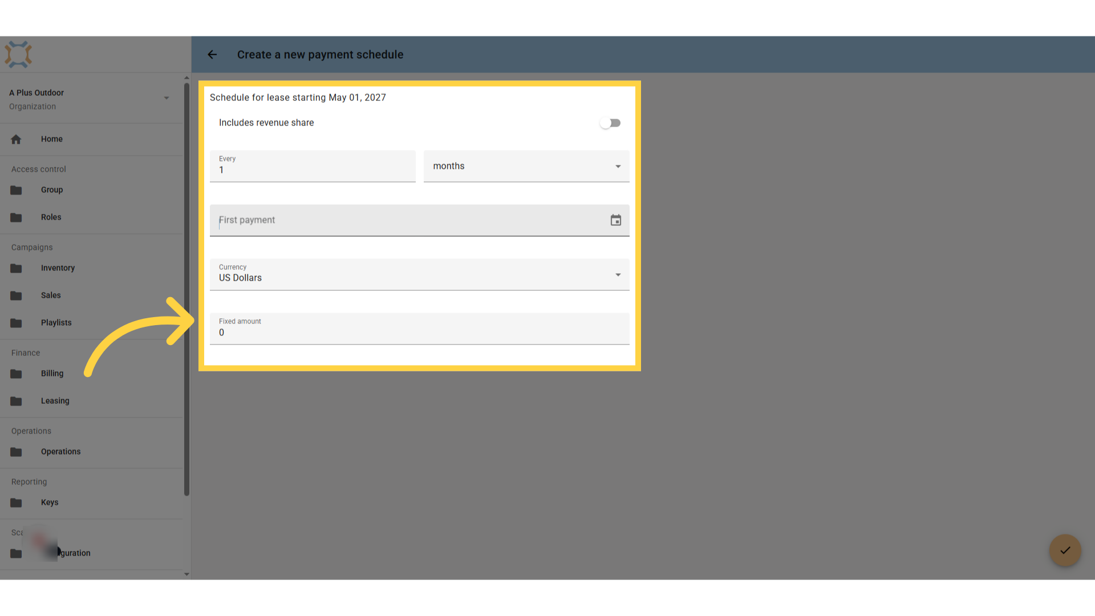
Task: Click the 'Create a new payment schedule' title
Action: (320, 55)
